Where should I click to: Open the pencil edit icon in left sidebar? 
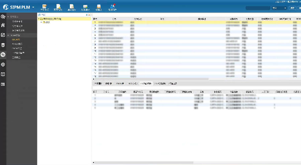[3, 35]
